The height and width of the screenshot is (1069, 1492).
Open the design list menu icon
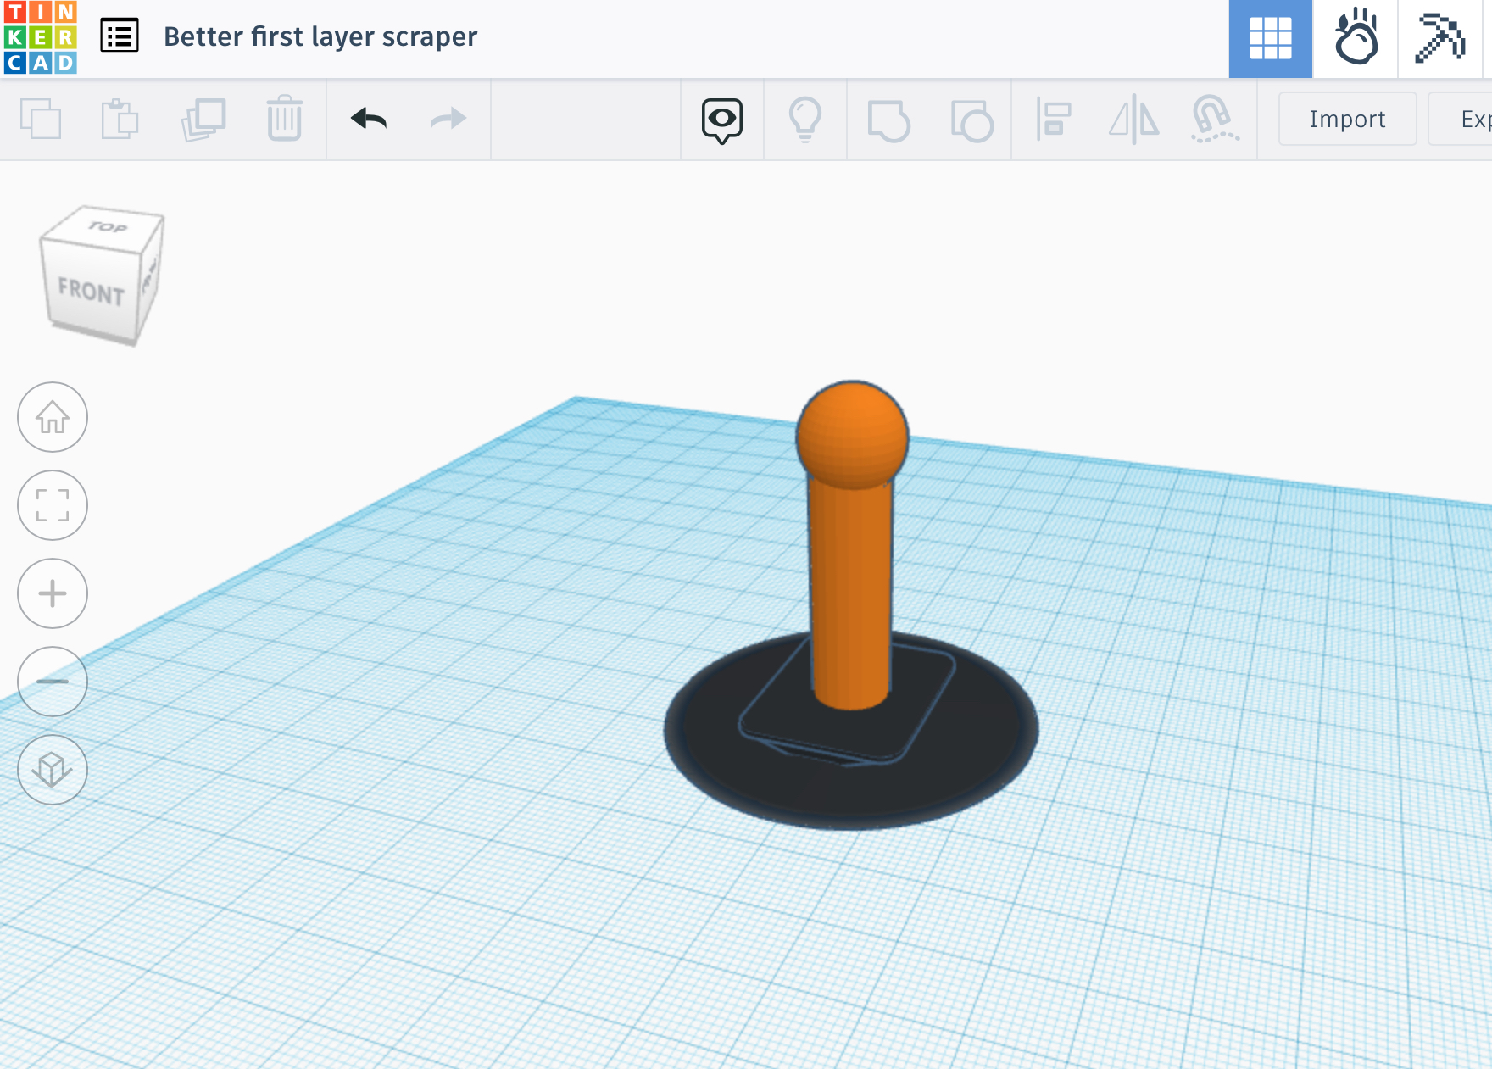[x=120, y=36]
